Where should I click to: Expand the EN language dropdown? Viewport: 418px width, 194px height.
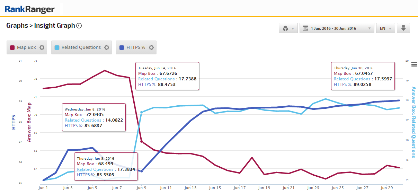coord(385,28)
